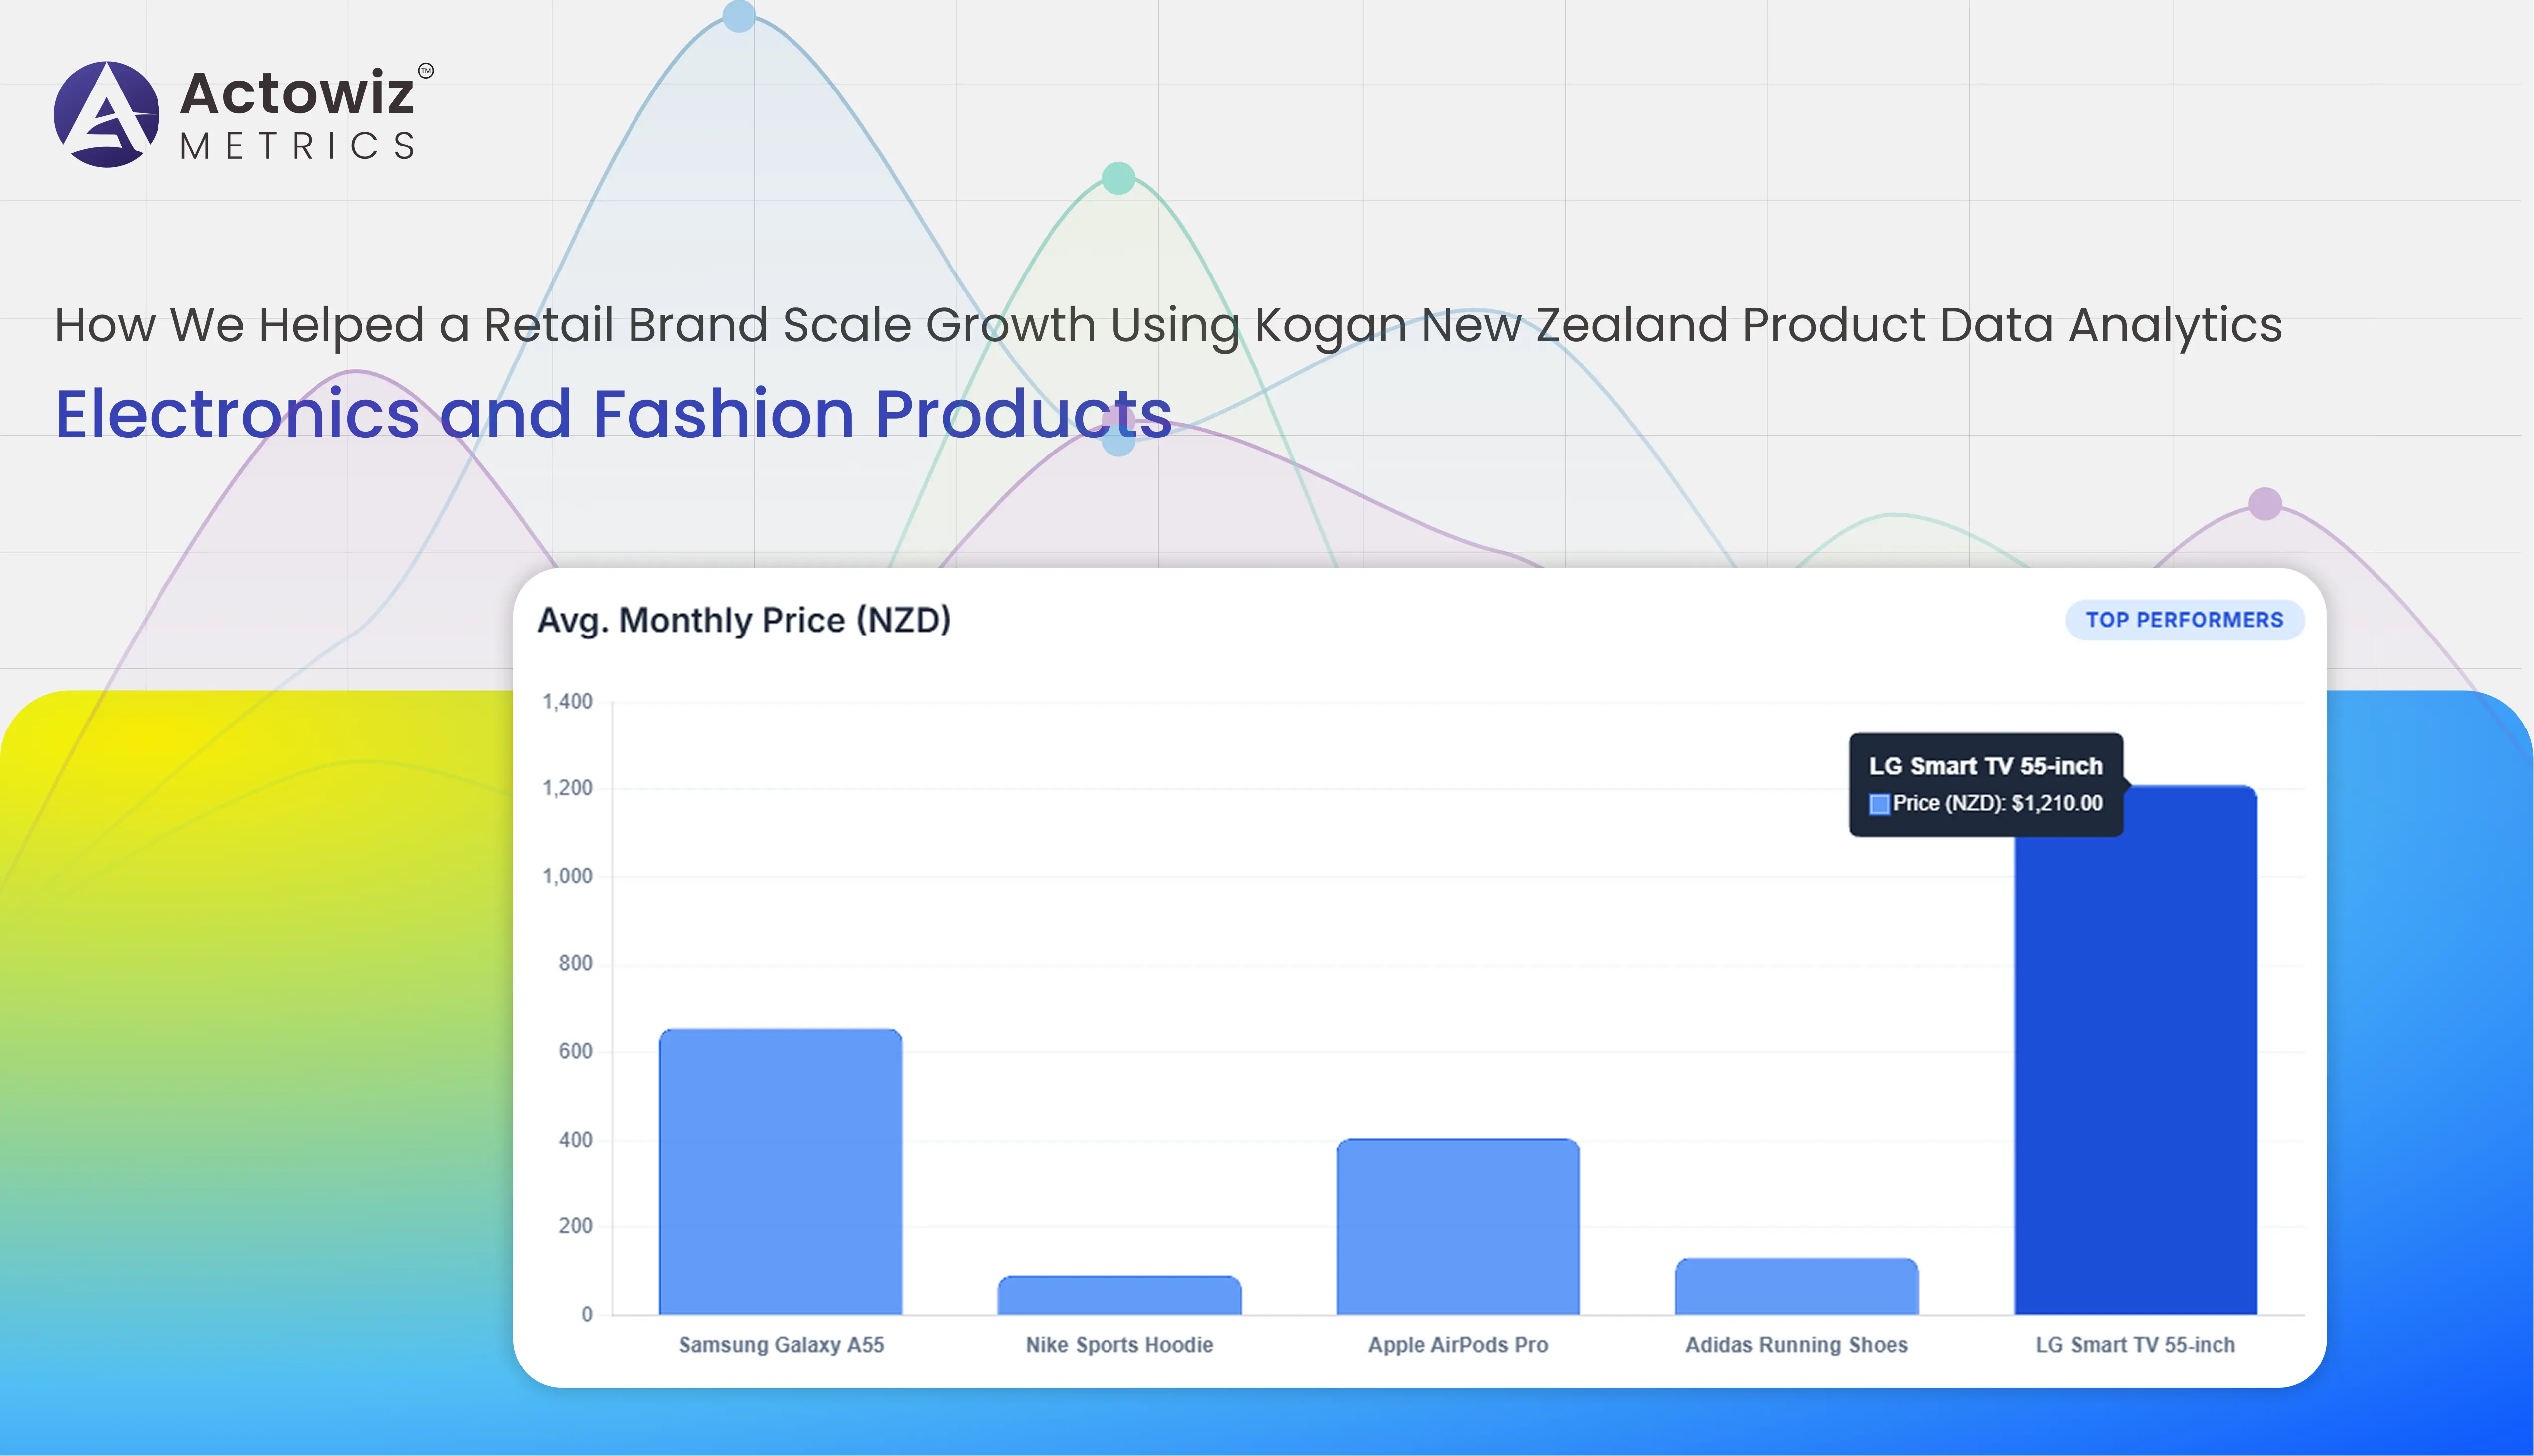Click the 'Nike Sports Hoodie' axis label
The height and width of the screenshot is (1456, 2534).
point(1119,1345)
